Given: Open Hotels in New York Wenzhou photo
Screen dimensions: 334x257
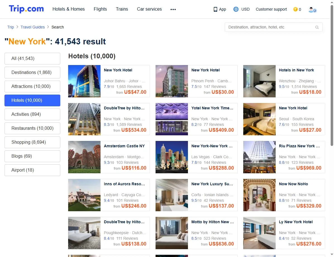Looking at the screenshot, I should [259, 81].
